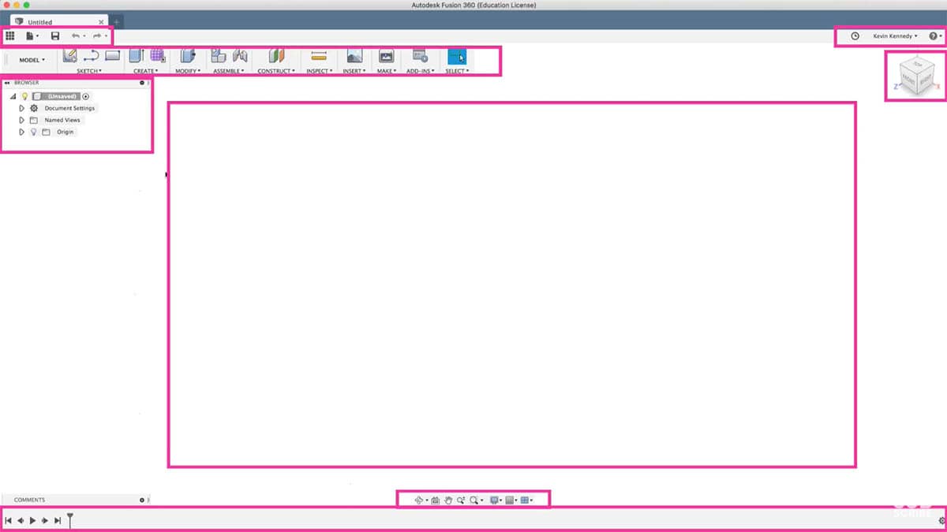Open the File menu icon

[30, 36]
